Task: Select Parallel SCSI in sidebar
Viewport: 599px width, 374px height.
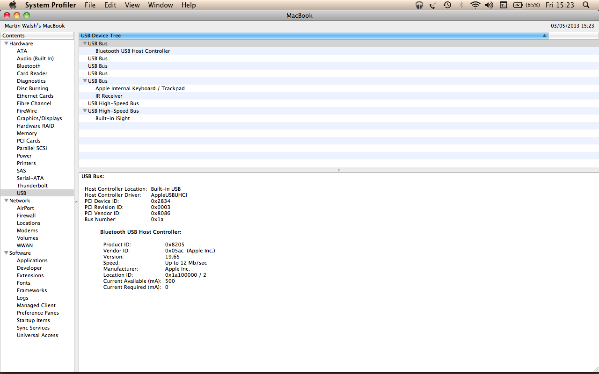Action: tap(32, 148)
